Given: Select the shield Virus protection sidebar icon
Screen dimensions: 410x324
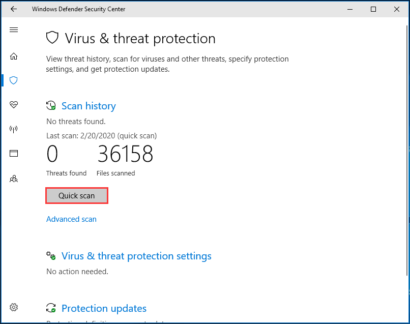Looking at the screenshot, I should click(x=14, y=80).
